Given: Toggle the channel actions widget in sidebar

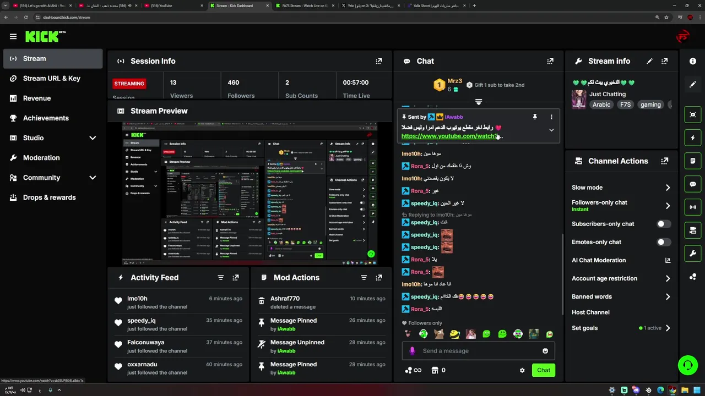Looking at the screenshot, I should pos(693,230).
